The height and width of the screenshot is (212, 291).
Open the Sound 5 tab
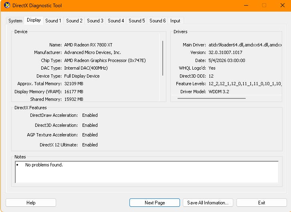(x=137, y=21)
